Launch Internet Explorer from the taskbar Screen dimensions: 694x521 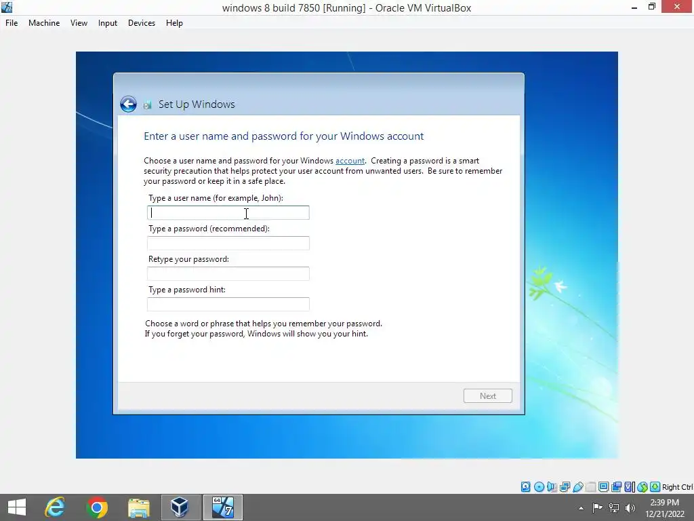pyautogui.click(x=56, y=507)
